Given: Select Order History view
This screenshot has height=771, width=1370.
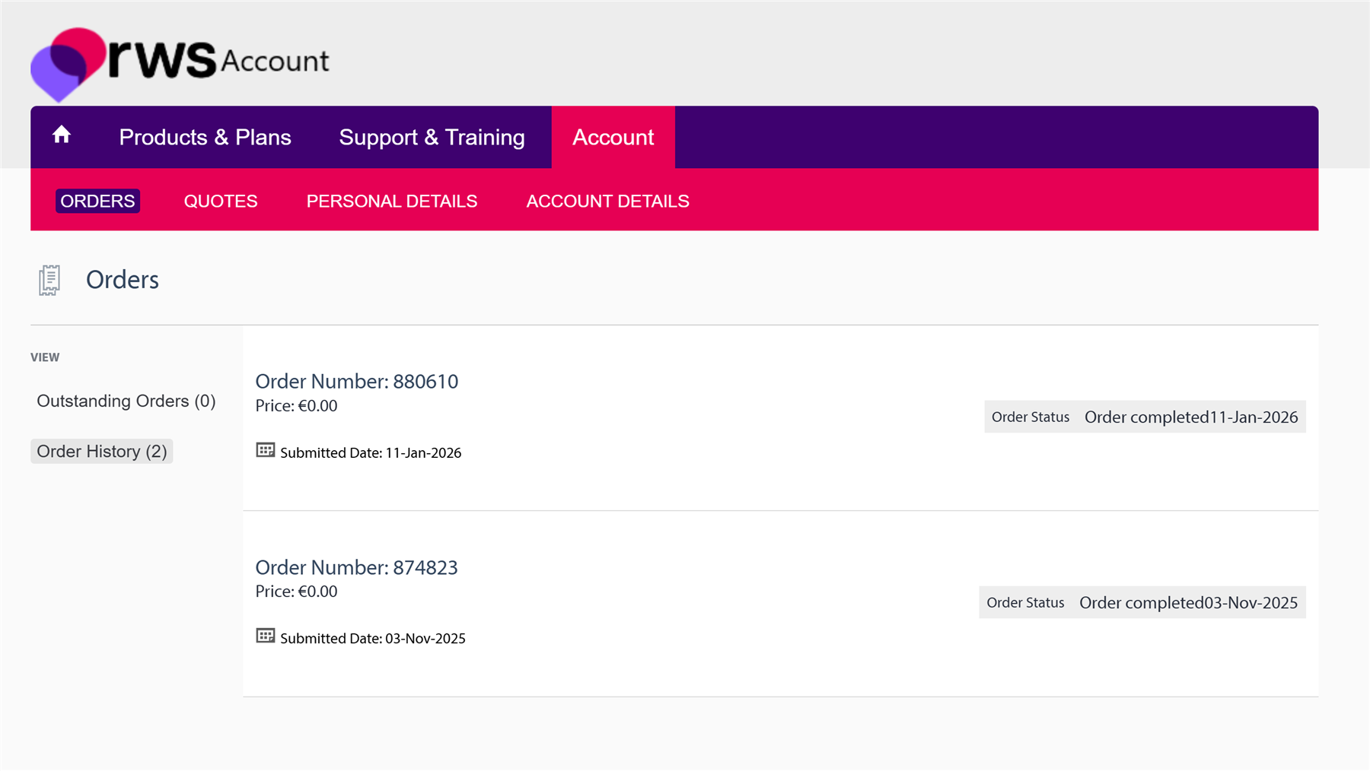Looking at the screenshot, I should click(x=101, y=451).
